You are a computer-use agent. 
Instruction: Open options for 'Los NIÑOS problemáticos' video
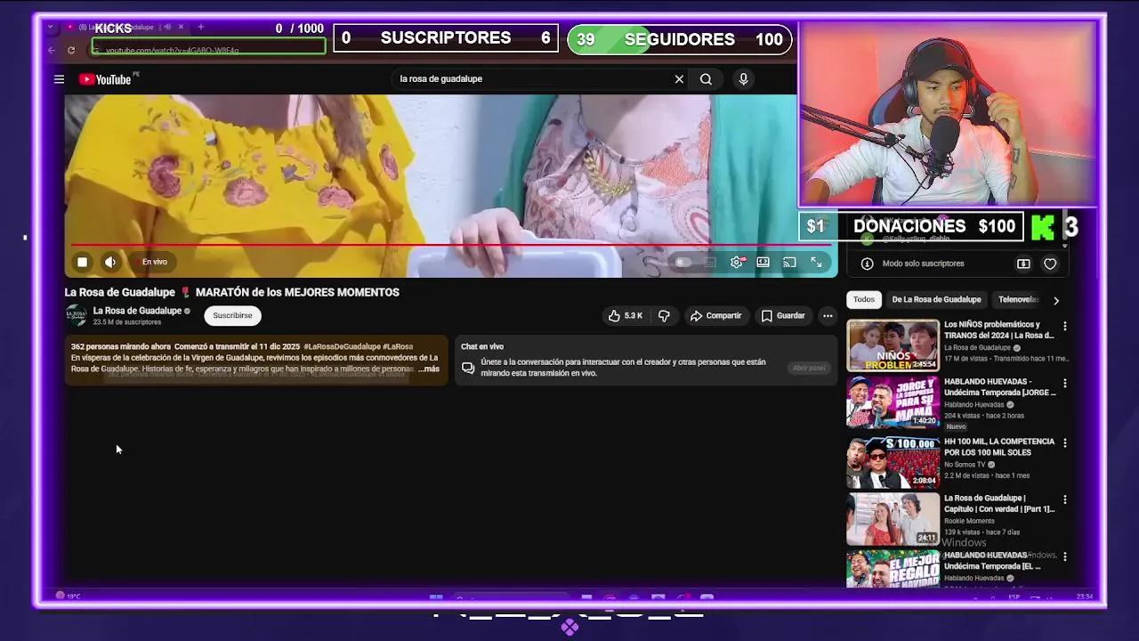tap(1064, 326)
